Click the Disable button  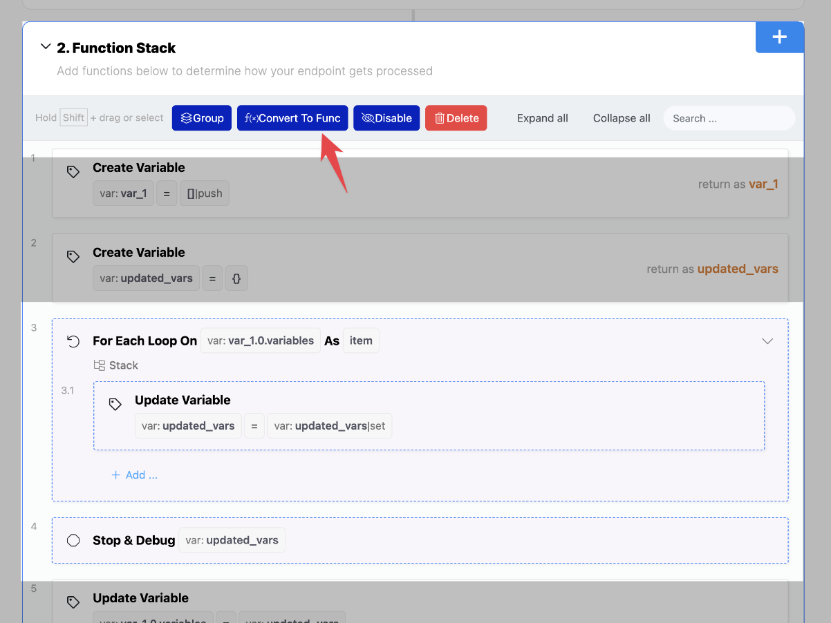click(386, 118)
